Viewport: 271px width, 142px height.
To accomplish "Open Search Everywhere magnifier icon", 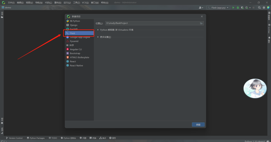I will 259,8.
